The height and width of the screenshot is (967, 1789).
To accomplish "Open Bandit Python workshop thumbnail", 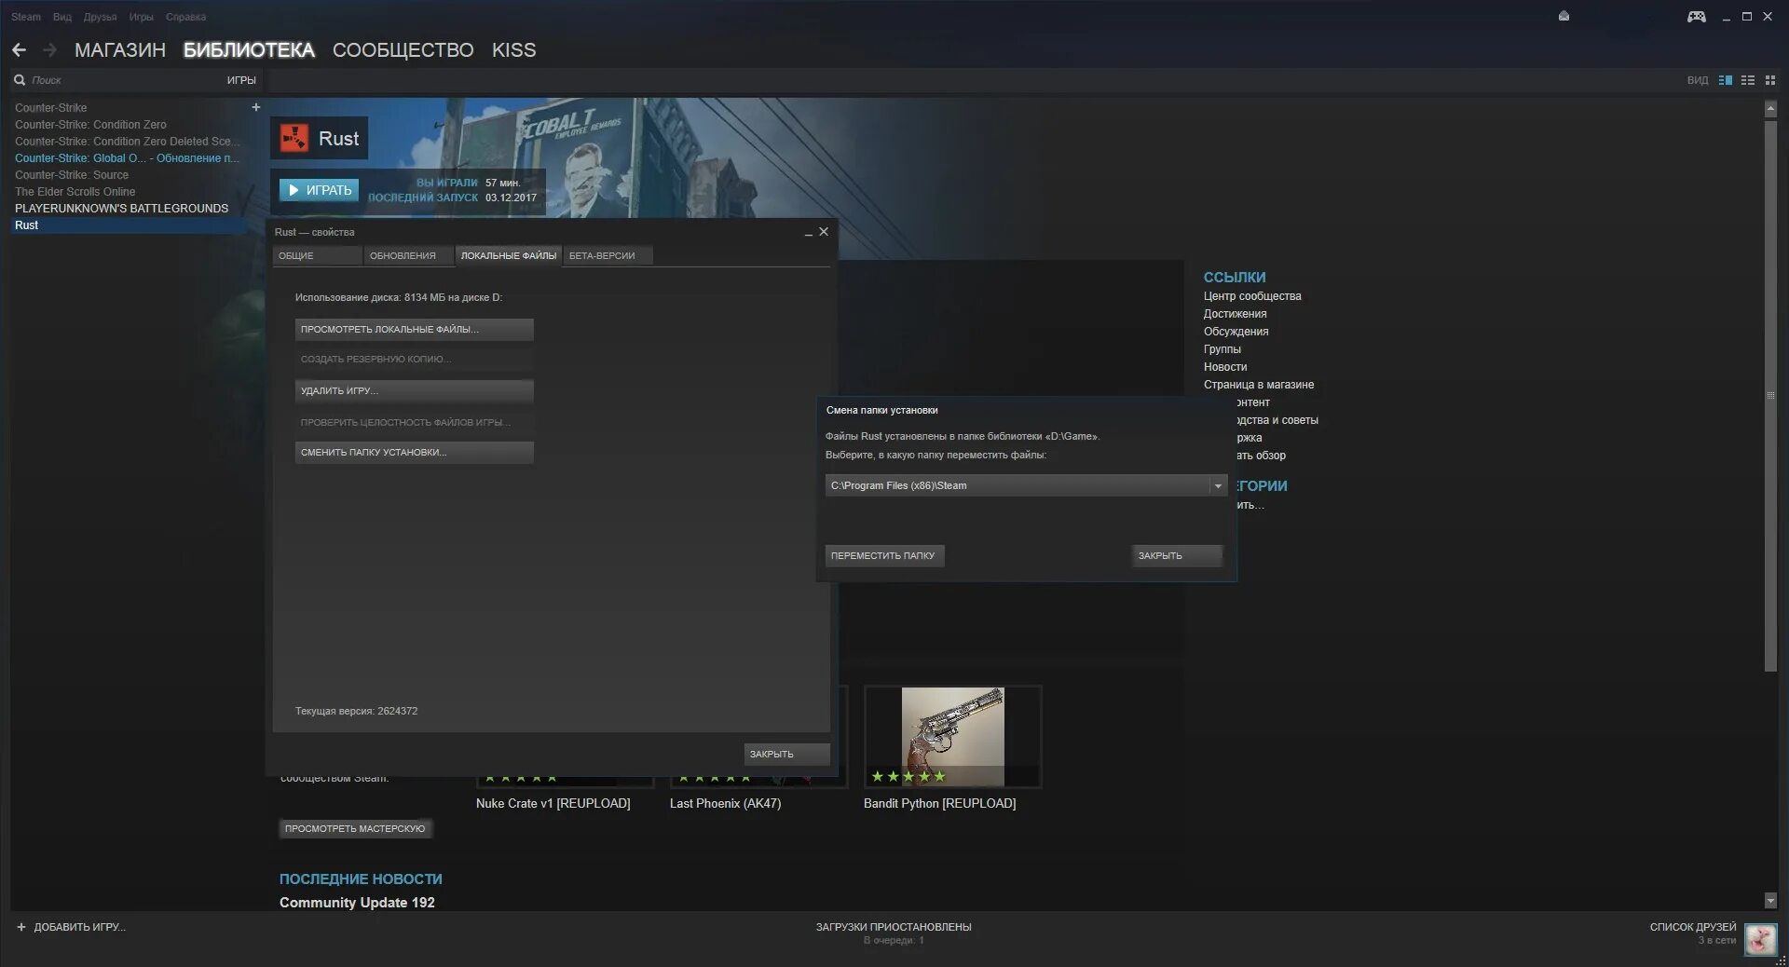I will pos(952,737).
